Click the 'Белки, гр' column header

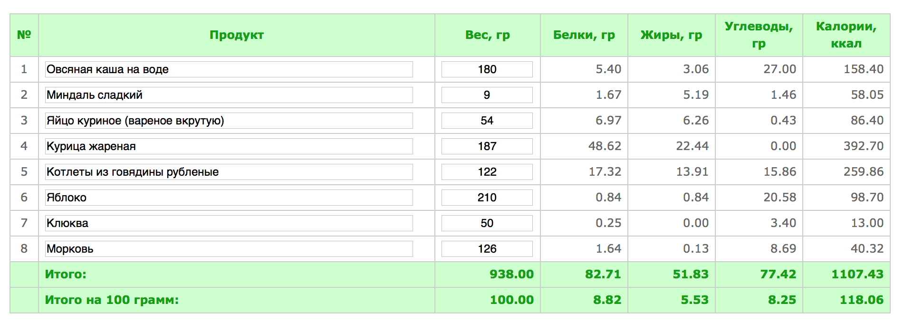[584, 35]
